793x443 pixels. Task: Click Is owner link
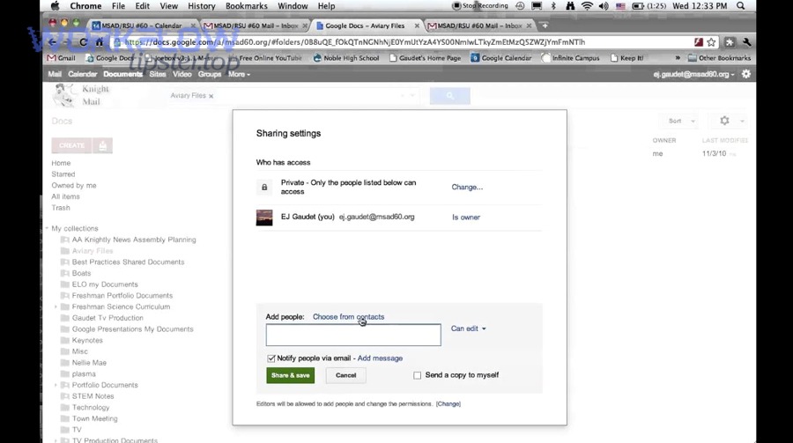tap(466, 218)
